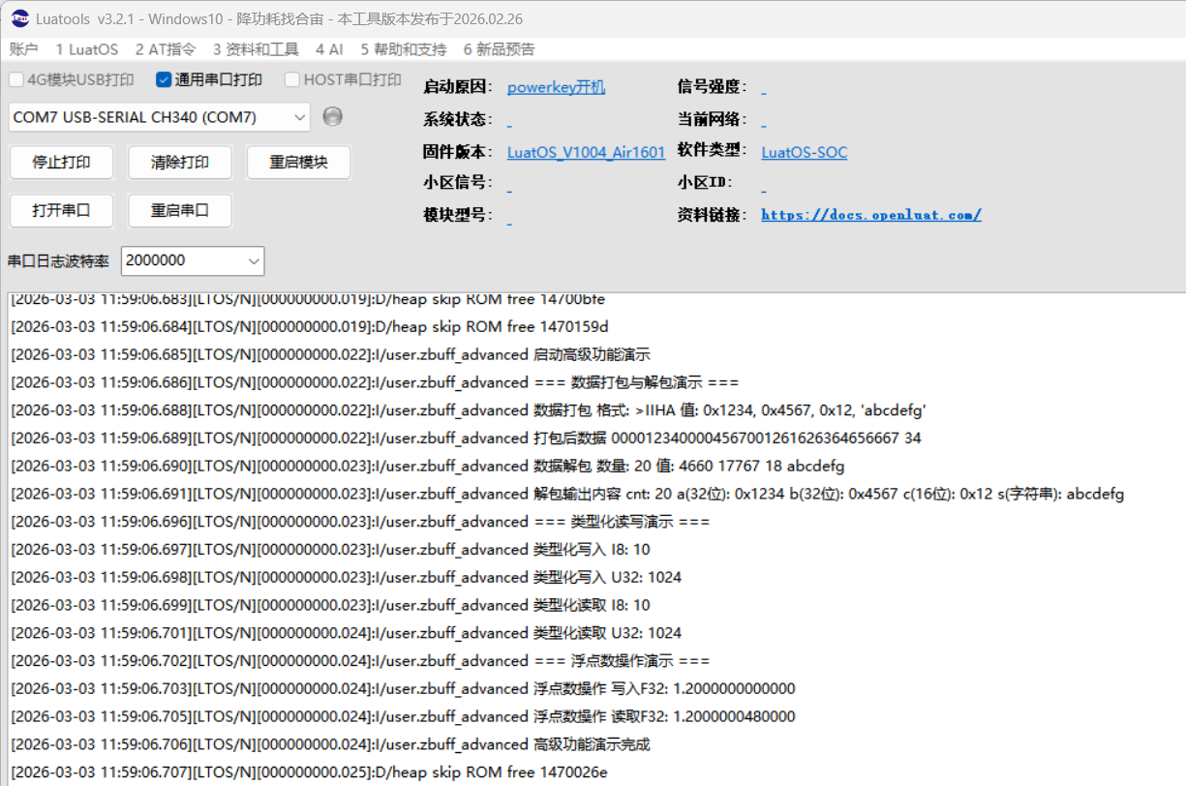Image resolution: width=1186 pixels, height=786 pixels.
Task: Click the Luatools app logo icon
Action: tap(19, 18)
